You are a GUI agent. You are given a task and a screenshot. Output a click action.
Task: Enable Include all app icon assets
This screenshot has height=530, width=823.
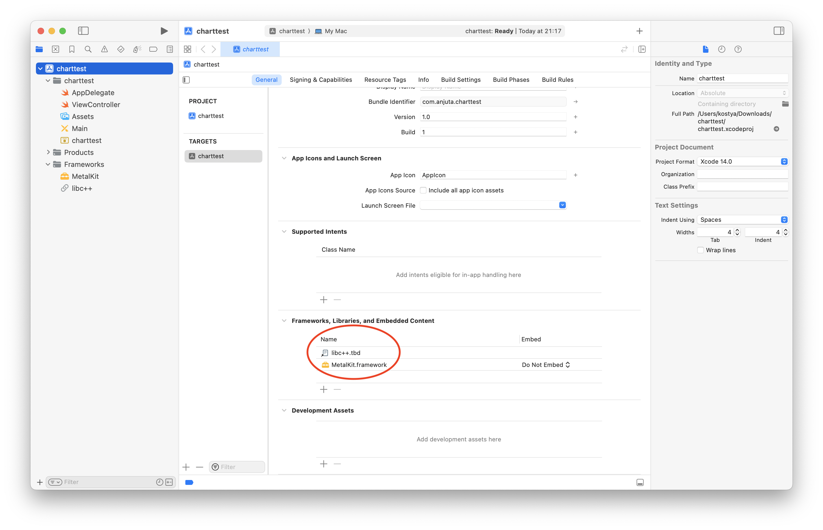coord(423,190)
